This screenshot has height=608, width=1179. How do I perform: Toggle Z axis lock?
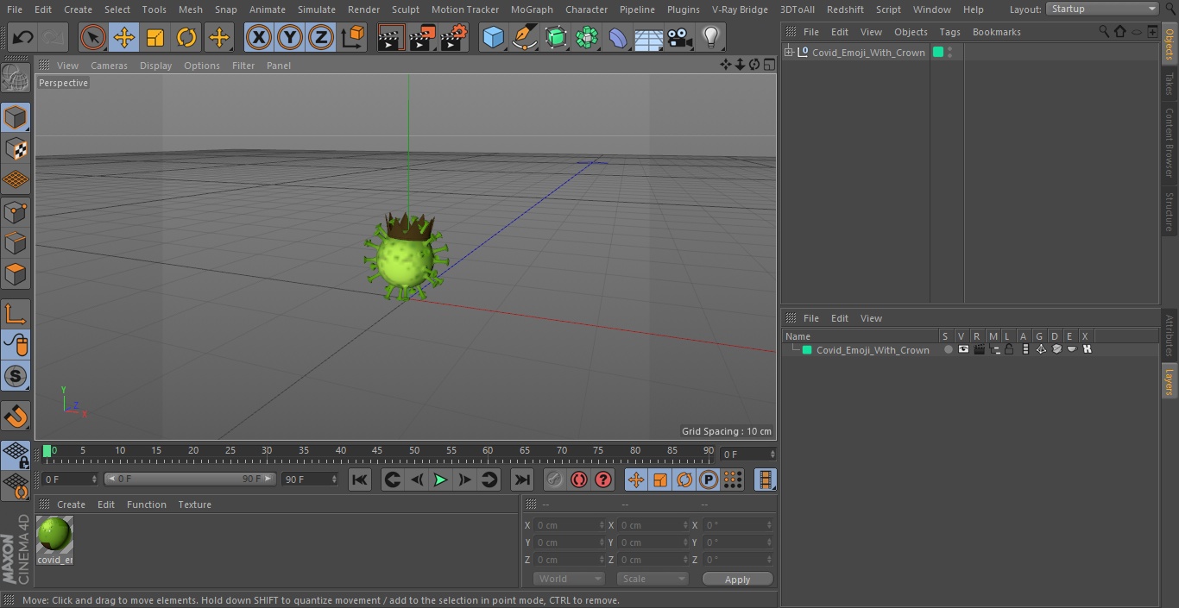click(321, 38)
